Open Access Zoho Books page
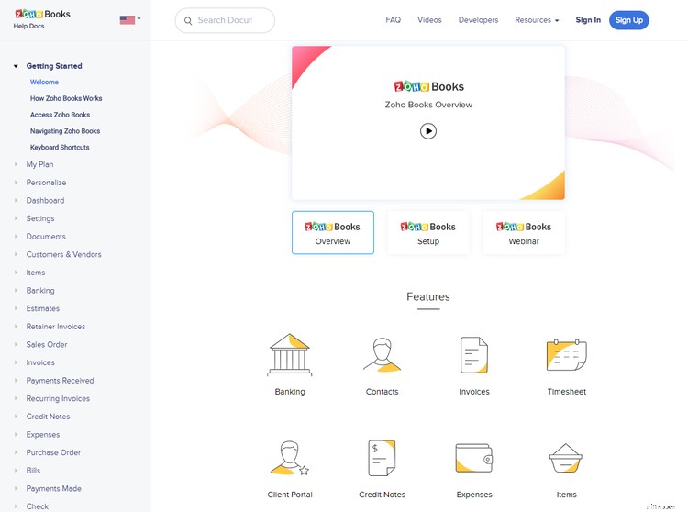This screenshot has width=688, height=512. pos(61,115)
